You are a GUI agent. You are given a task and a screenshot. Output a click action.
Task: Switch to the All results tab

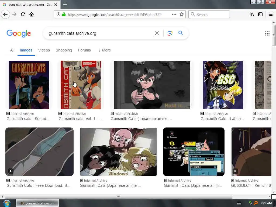(12, 50)
